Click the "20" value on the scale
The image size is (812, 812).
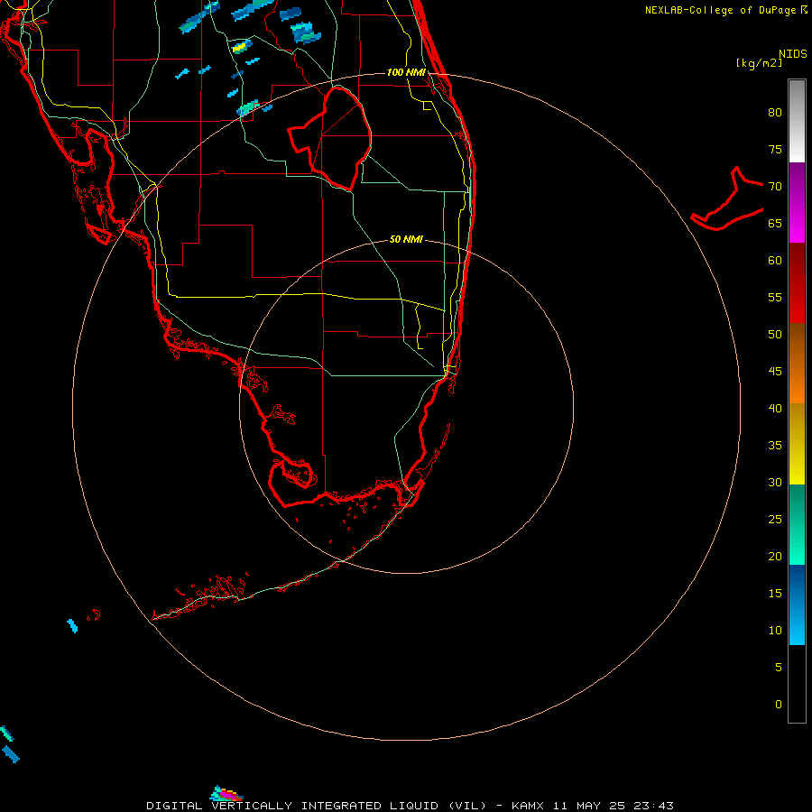pos(775,556)
